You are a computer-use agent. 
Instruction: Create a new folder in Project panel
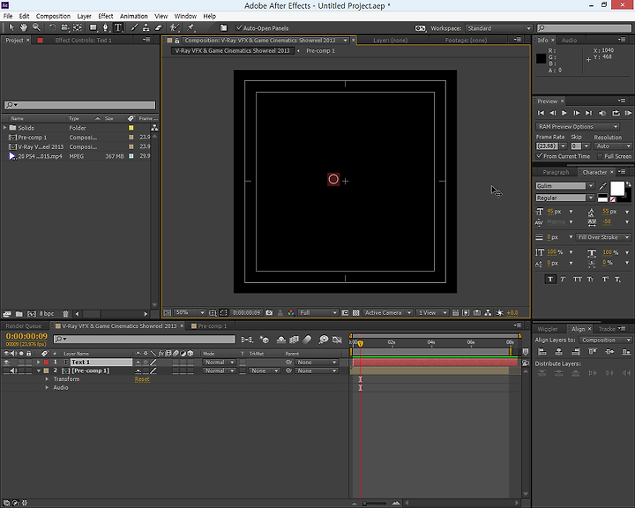click(x=19, y=314)
